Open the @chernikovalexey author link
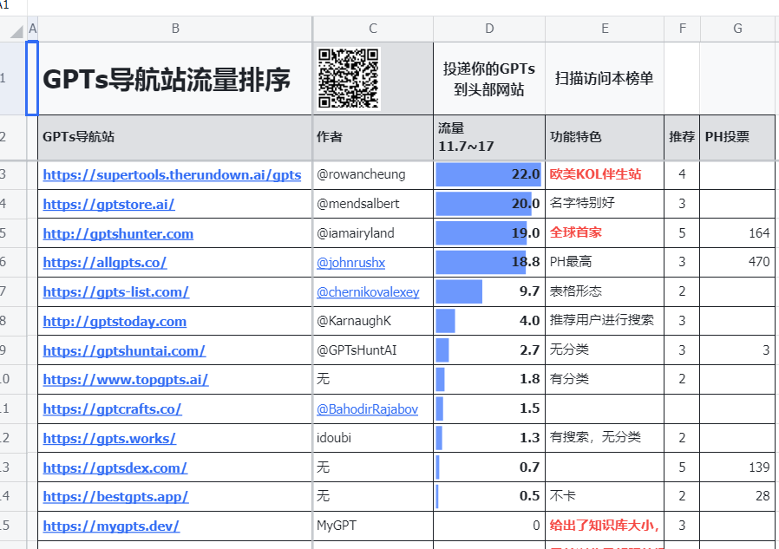 coord(367,292)
